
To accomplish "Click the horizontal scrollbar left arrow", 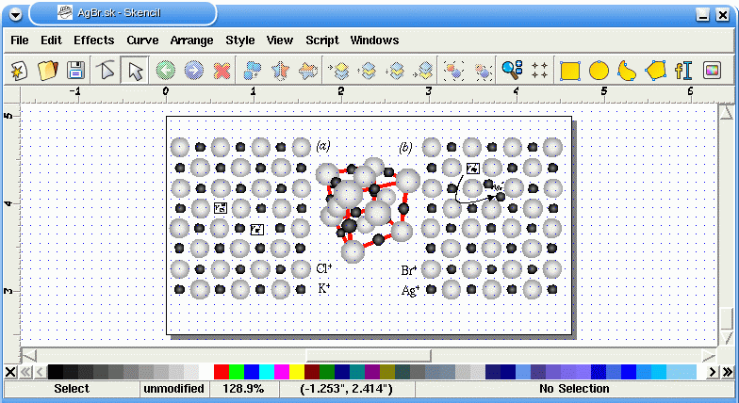I will click(x=29, y=355).
